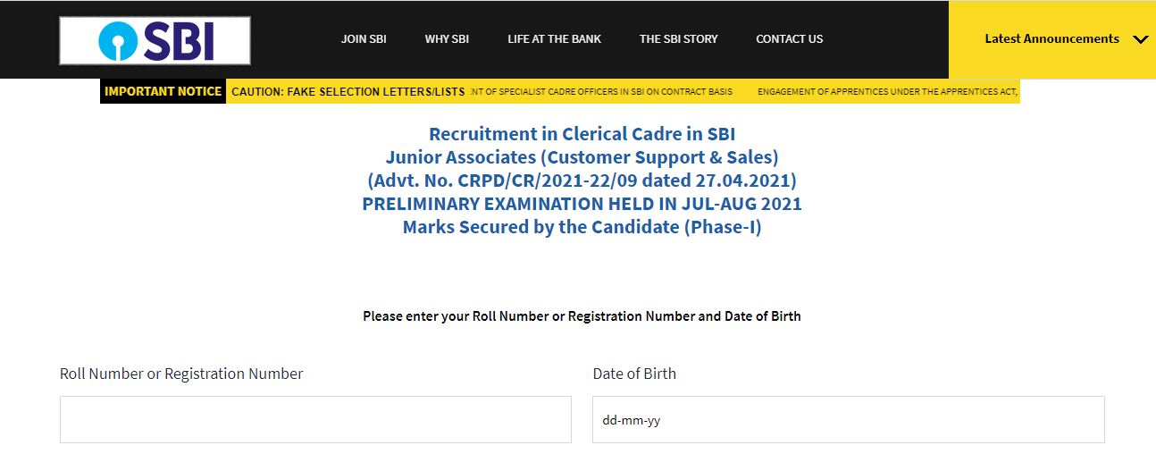Click the chevron beside Latest Announcements
This screenshot has height=454, width=1156.
tap(1139, 39)
